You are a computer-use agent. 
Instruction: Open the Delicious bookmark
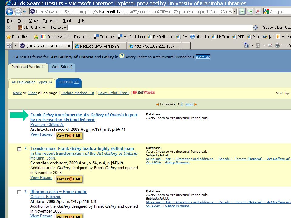(105, 37)
